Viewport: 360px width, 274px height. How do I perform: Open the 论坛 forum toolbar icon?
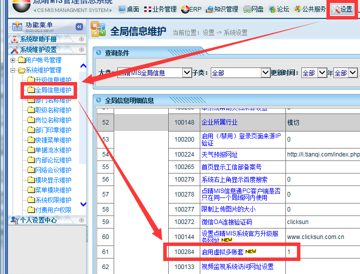point(279,9)
